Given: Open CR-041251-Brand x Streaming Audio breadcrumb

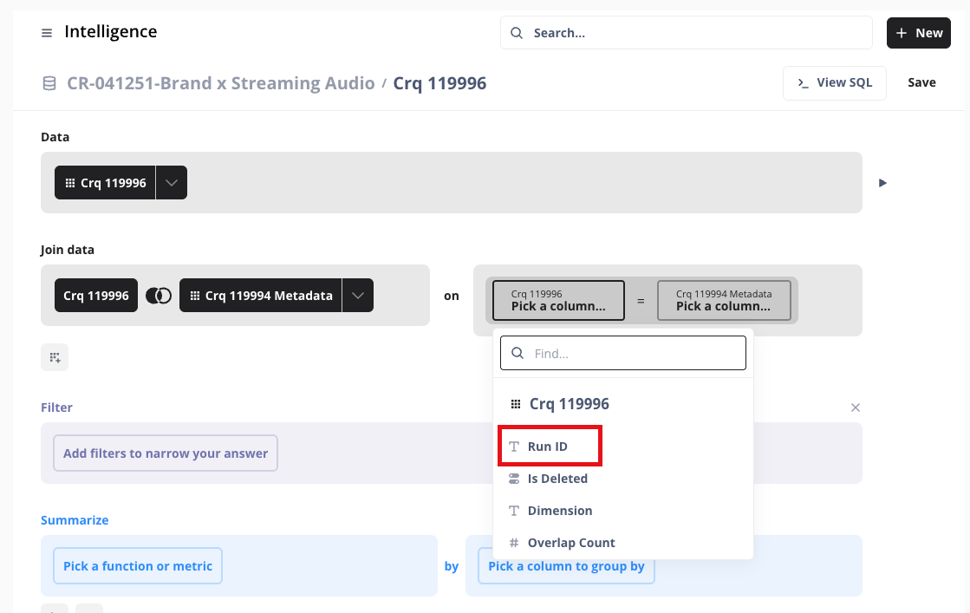Looking at the screenshot, I should click(x=220, y=83).
